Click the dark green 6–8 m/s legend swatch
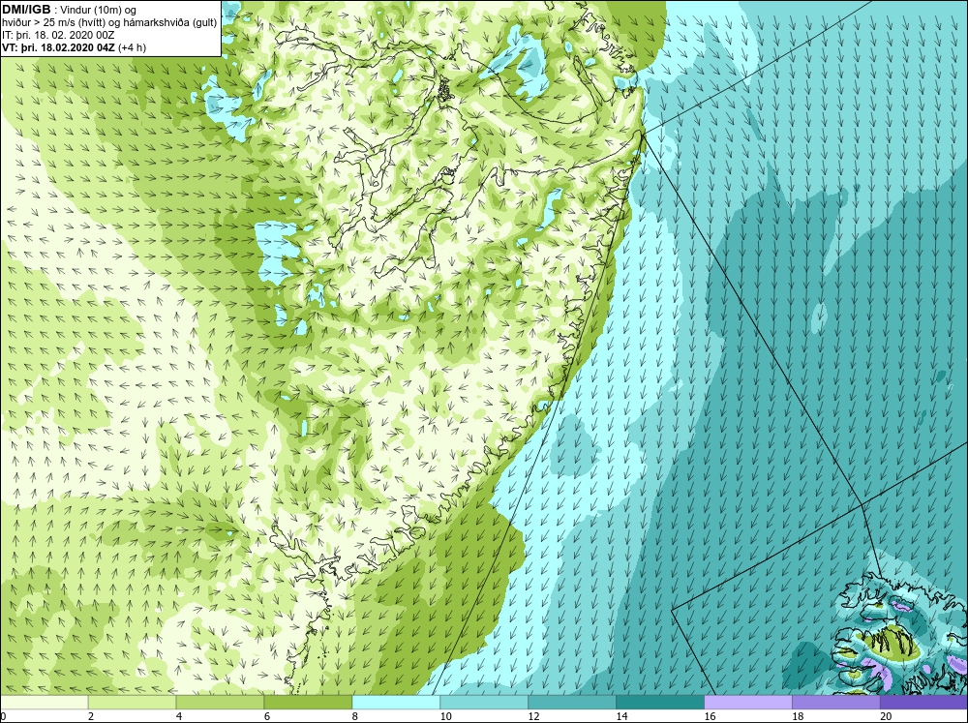This screenshot has width=968, height=723. [x=308, y=703]
